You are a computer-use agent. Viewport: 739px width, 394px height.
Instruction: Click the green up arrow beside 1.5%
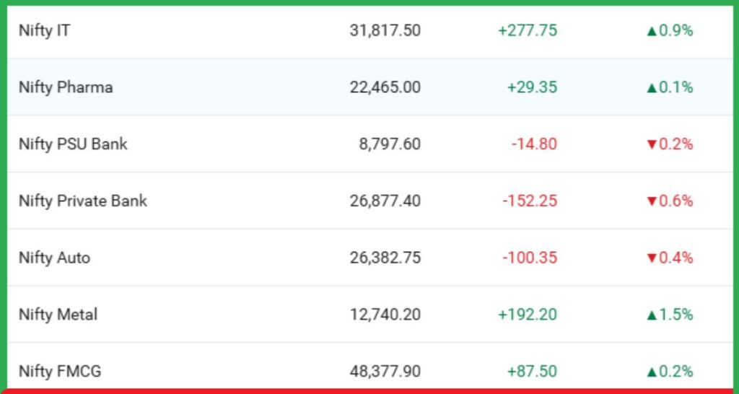[x=652, y=315]
